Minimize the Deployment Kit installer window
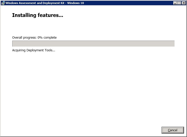 [175, 3]
